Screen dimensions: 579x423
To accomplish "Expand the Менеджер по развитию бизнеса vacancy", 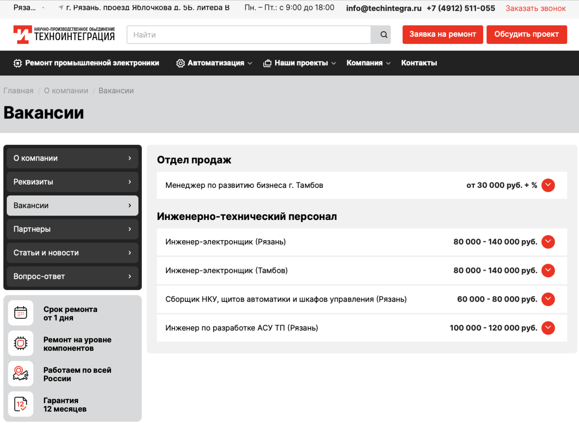I will pyautogui.click(x=548, y=185).
